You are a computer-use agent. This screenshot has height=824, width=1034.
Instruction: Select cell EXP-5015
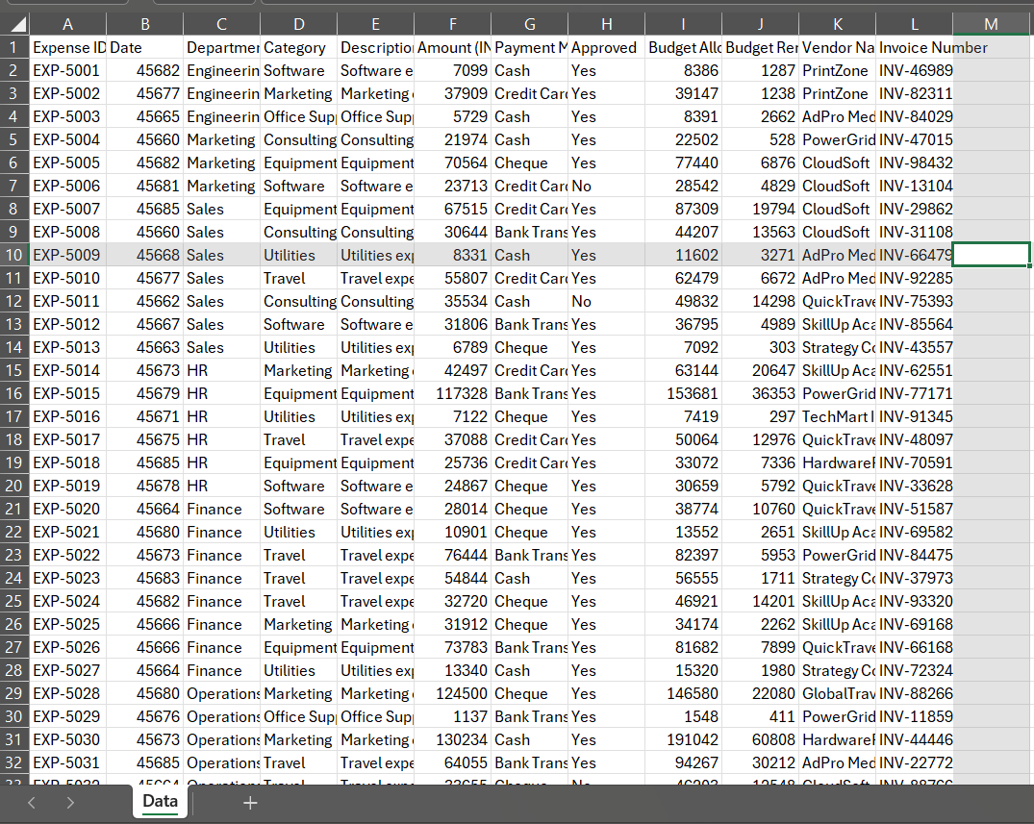click(68, 393)
